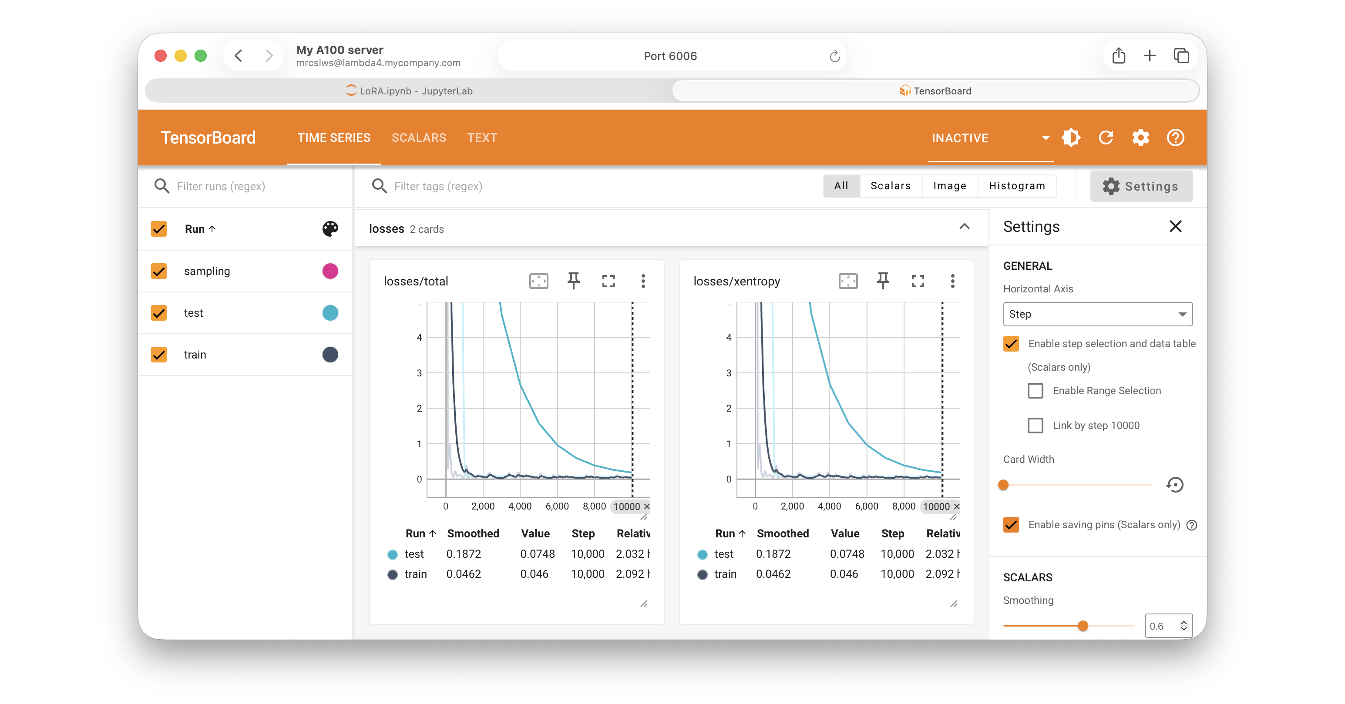Uncheck the sampling run checkbox
The image size is (1345, 704).
click(x=159, y=271)
